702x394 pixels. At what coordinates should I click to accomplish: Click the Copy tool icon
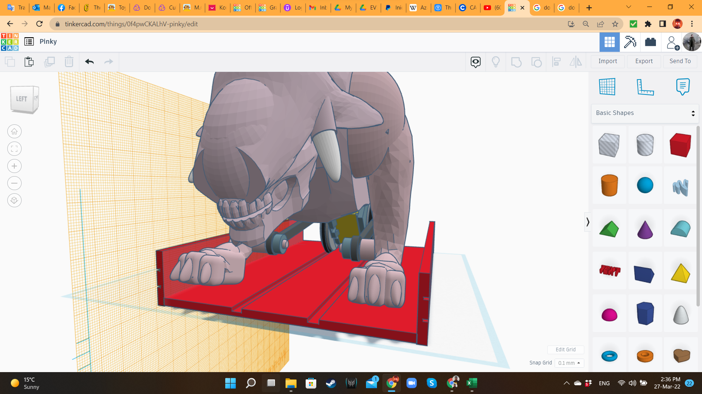coord(10,62)
